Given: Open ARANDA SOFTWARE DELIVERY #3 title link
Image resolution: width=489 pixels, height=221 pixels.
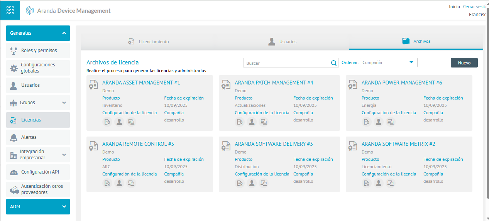Looking at the screenshot, I should click(274, 144).
